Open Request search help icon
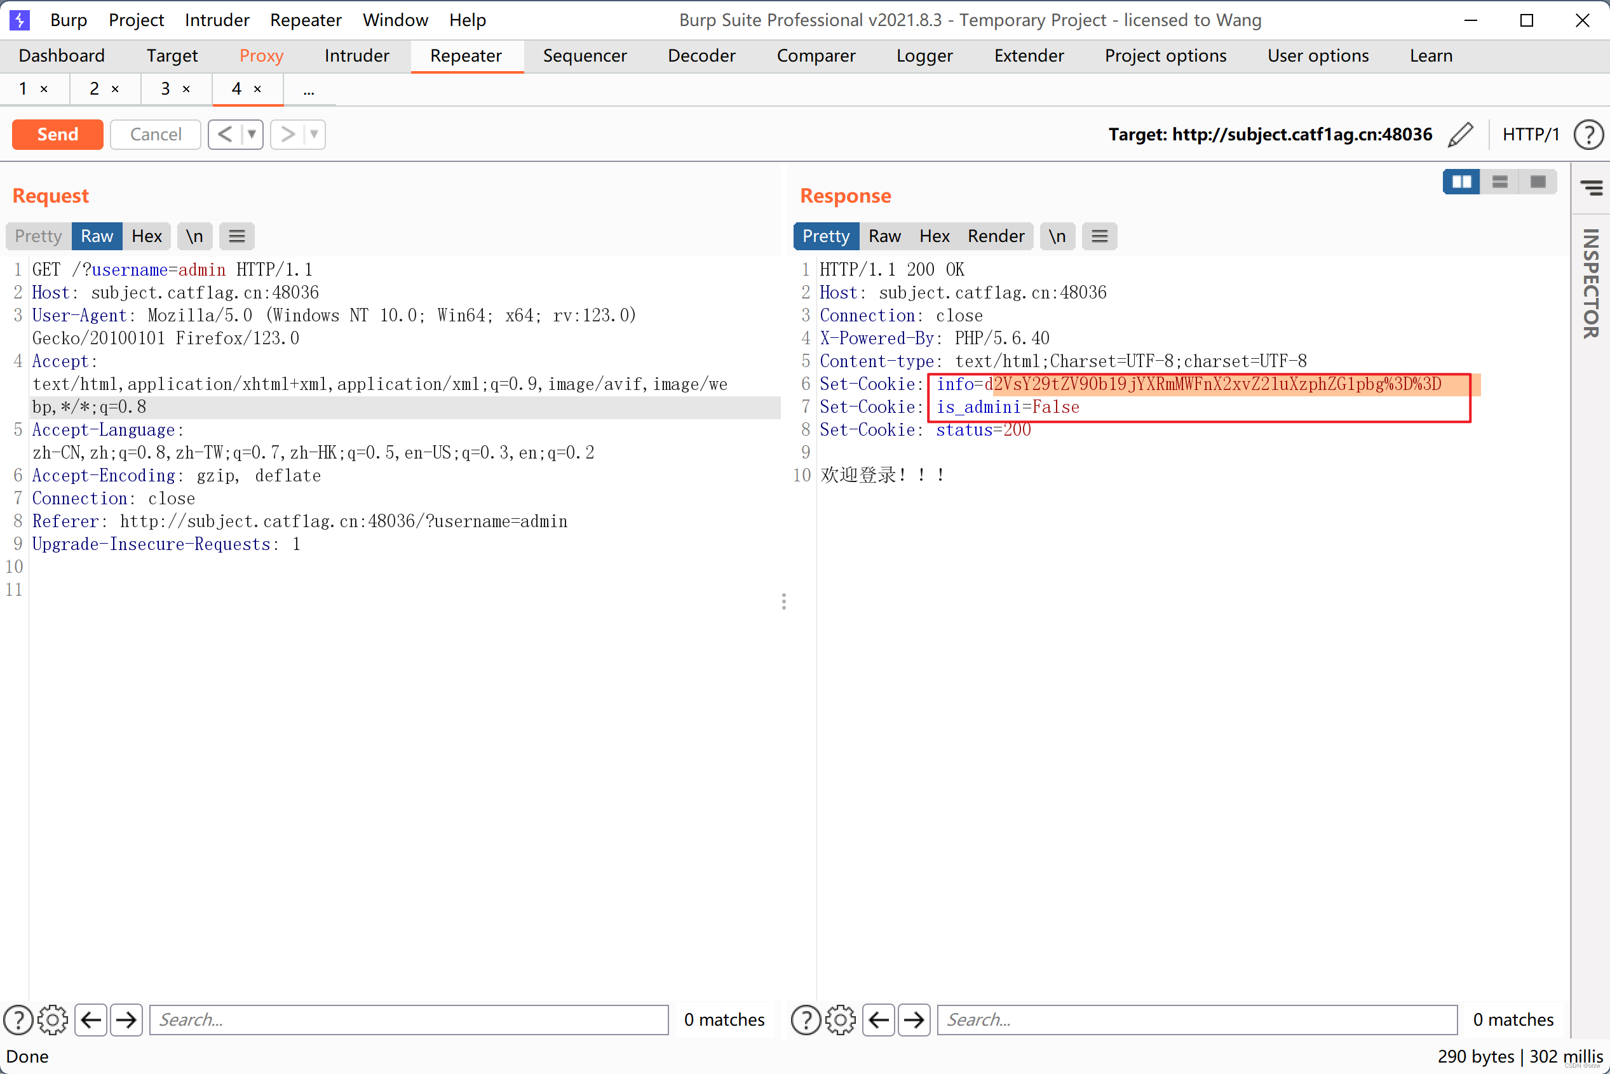The width and height of the screenshot is (1610, 1074). coord(18,1020)
